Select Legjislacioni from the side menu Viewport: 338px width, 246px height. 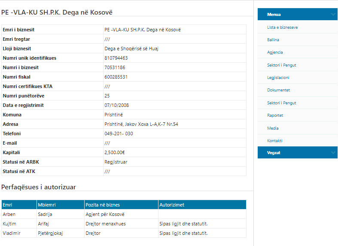click(278, 78)
